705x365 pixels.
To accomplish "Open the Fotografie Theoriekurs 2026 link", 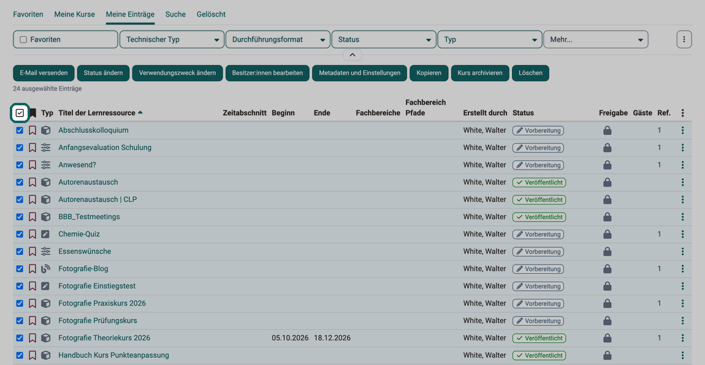I will pos(104,338).
